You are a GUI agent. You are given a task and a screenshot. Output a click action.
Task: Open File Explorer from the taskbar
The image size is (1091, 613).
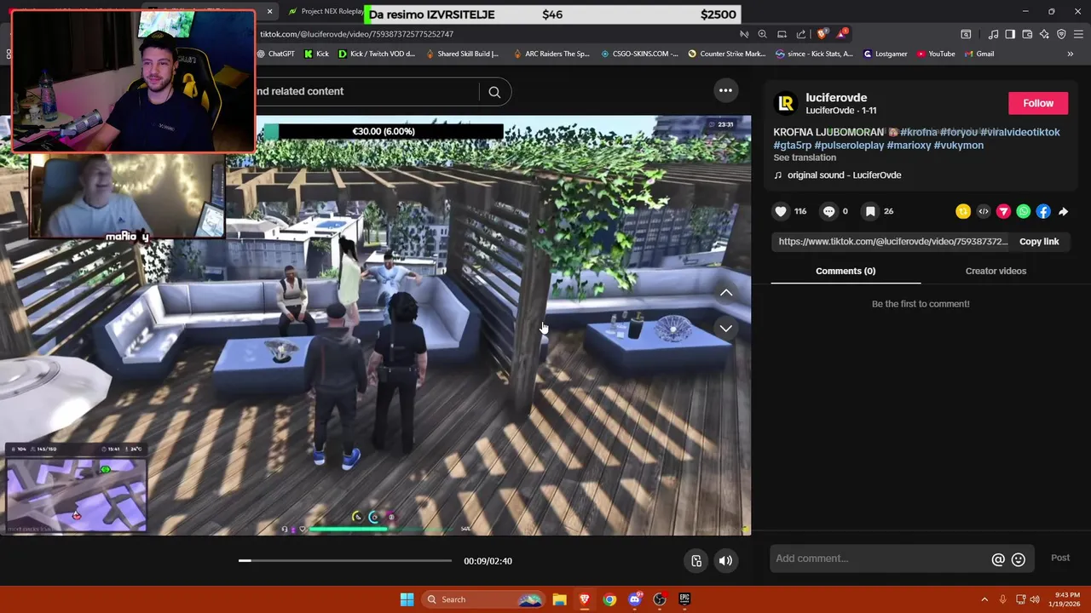point(559,599)
